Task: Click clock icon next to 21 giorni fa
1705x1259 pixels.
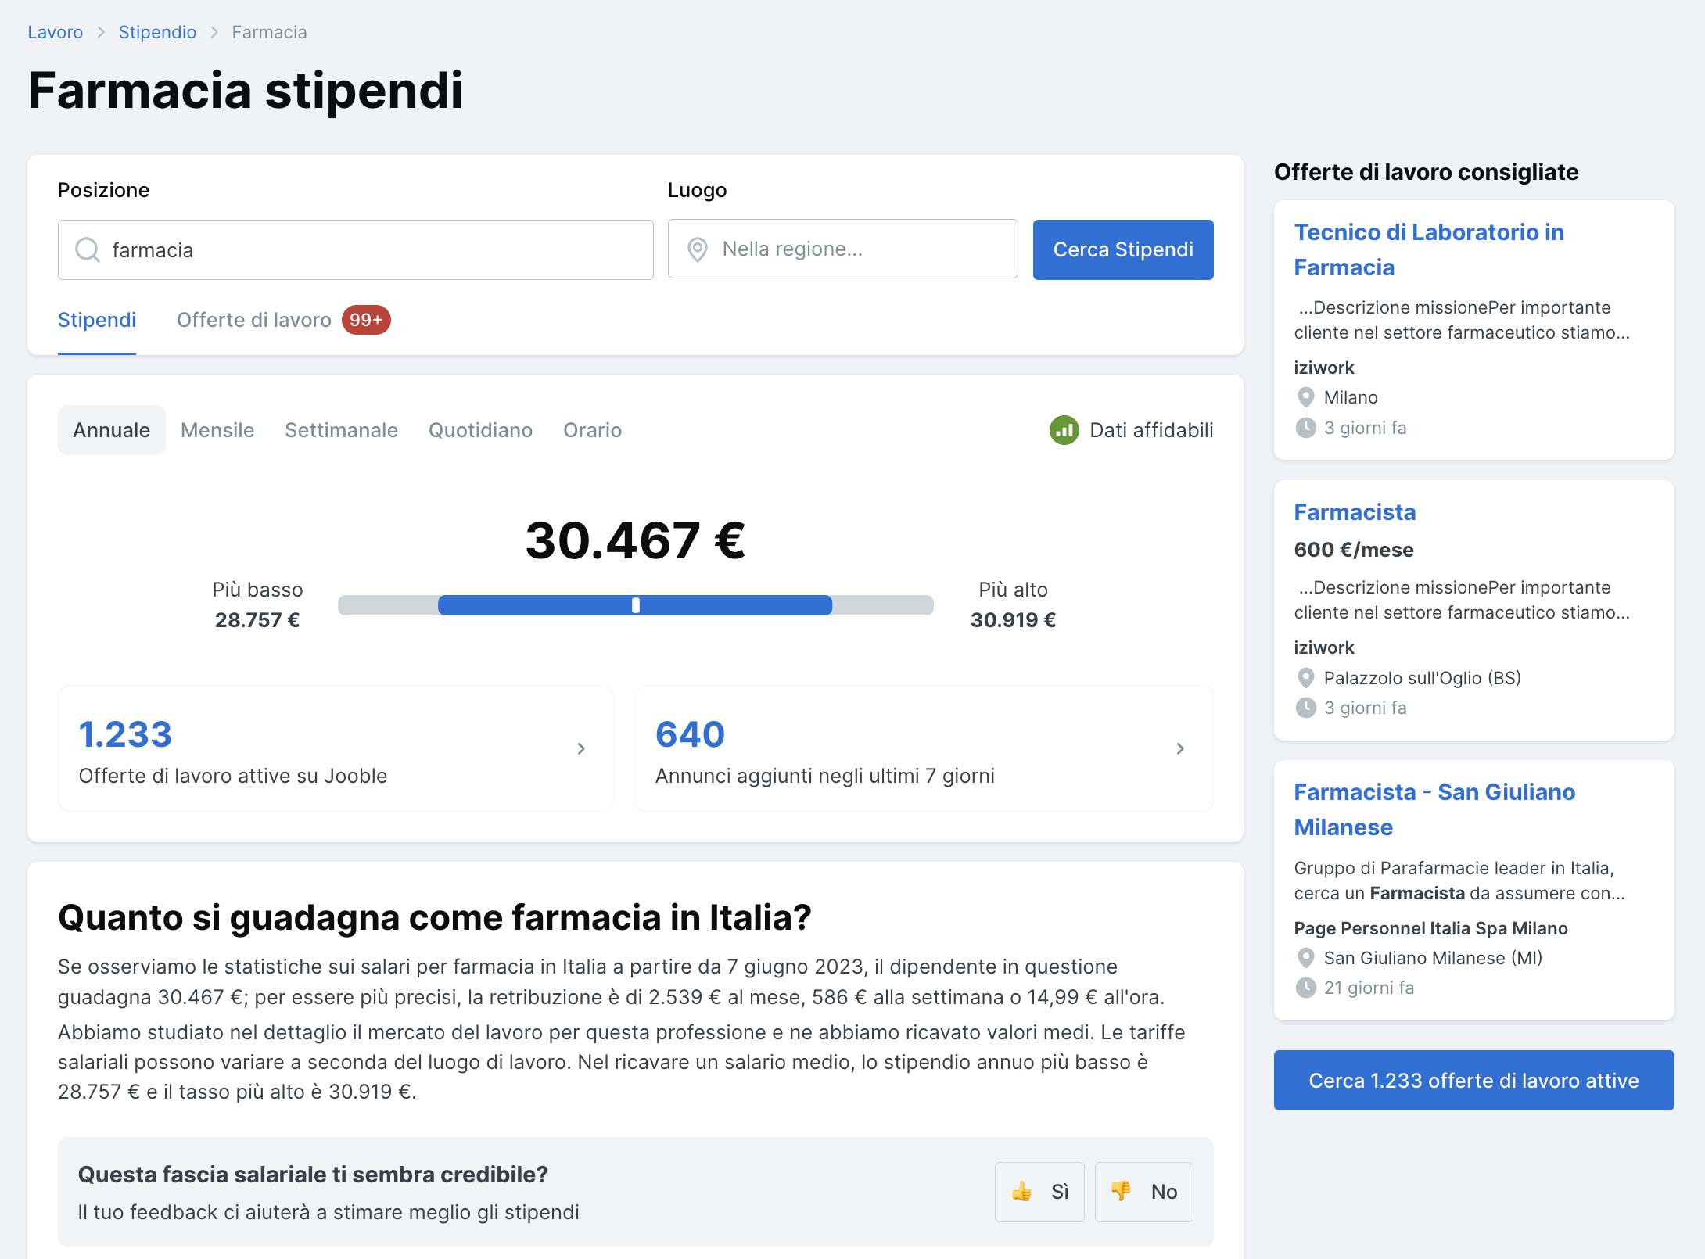Action: [x=1305, y=988]
